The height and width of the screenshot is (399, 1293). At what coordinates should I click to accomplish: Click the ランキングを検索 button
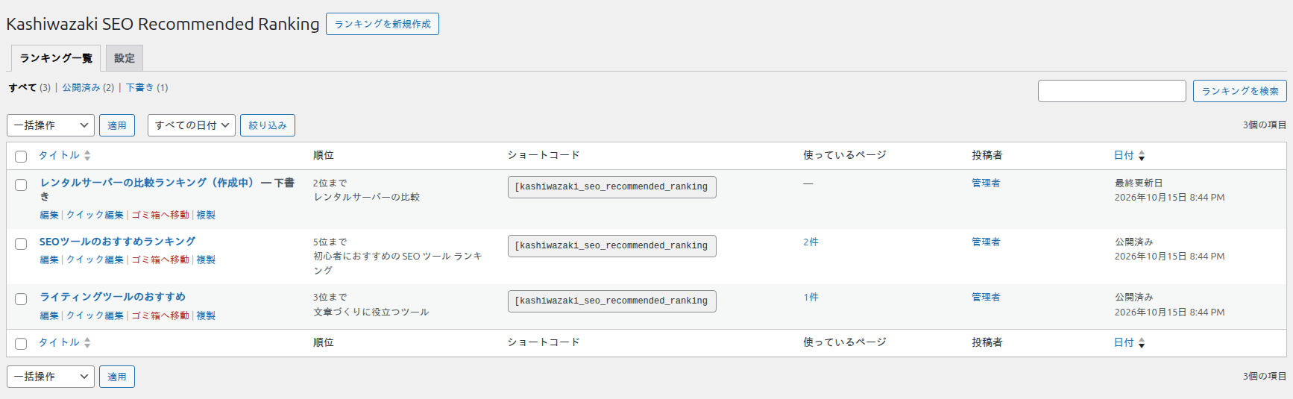pos(1240,91)
